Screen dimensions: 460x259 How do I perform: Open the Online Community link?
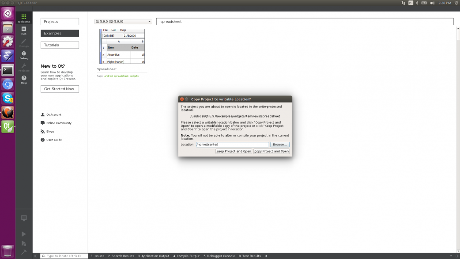tap(59, 123)
